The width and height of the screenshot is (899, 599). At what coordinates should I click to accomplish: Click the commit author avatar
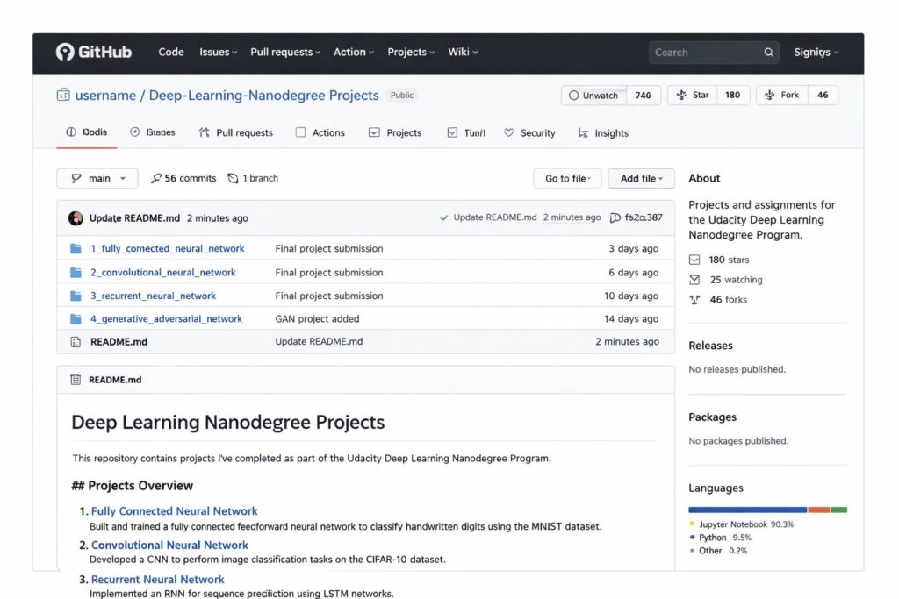(76, 218)
